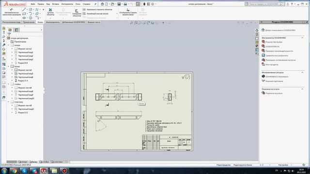The image size is (310, 174).
Task: Switch to Анализировать ribbon tab
Action: point(53,22)
